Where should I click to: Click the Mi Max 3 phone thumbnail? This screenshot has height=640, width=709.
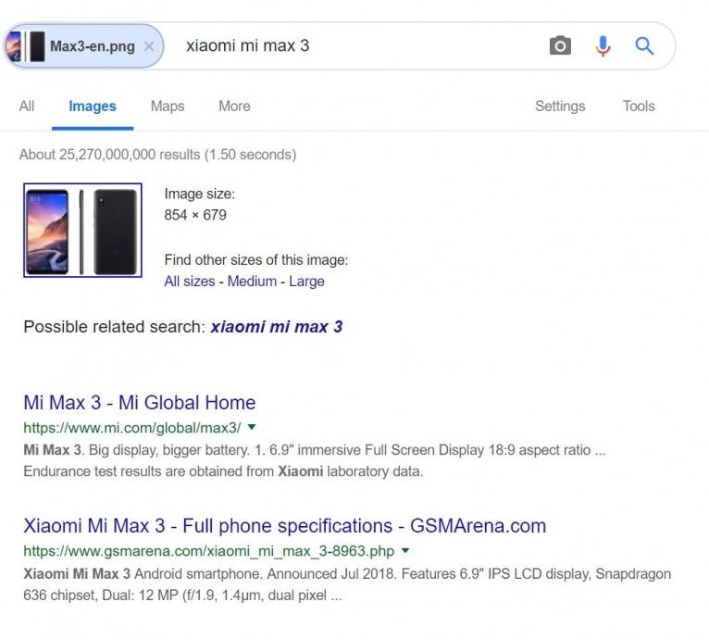click(82, 230)
